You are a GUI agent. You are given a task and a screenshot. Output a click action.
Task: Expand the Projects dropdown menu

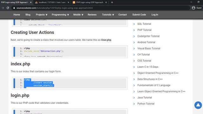click(42, 15)
